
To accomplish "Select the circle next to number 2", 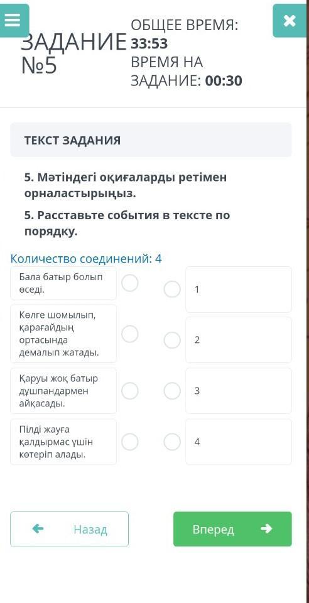I will [172, 340].
